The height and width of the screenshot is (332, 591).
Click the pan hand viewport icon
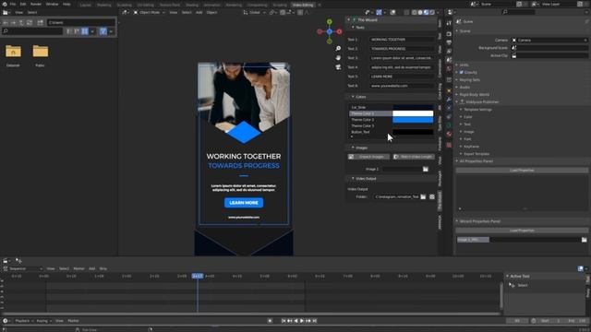point(338,57)
